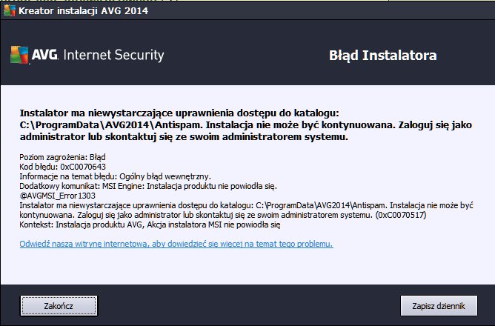Click the Akcja instalatora MSI nie powiodła się text

213,224
